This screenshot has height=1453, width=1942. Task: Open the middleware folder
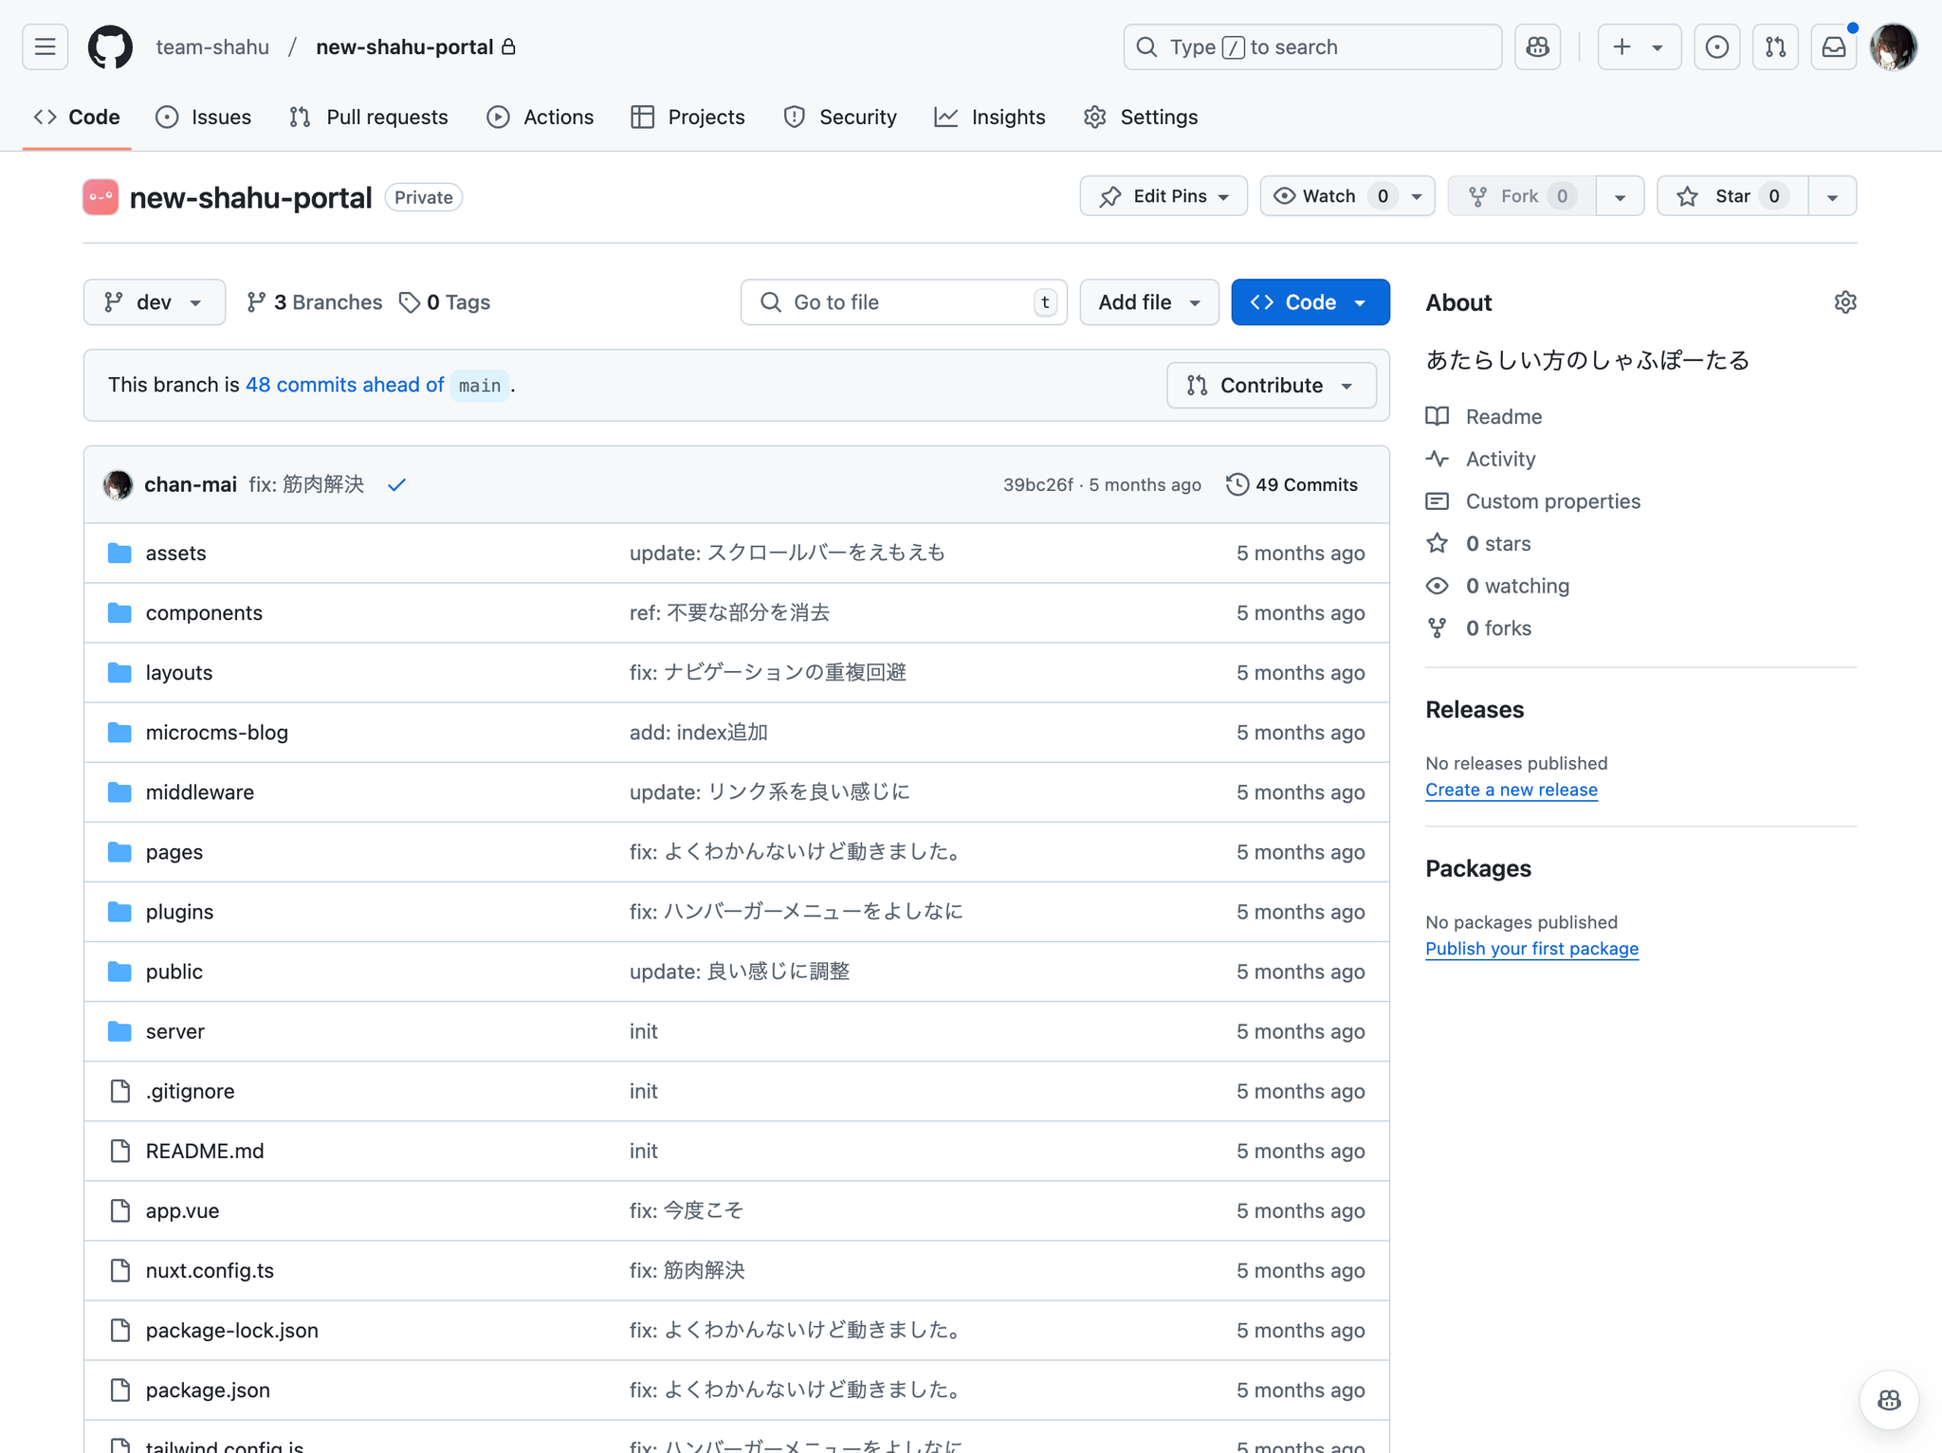[x=200, y=792]
